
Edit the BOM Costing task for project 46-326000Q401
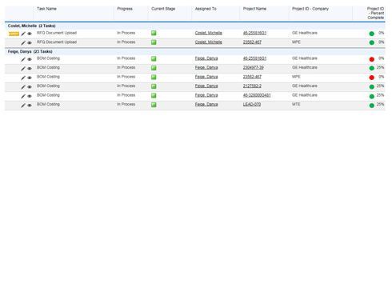[x=23, y=96]
